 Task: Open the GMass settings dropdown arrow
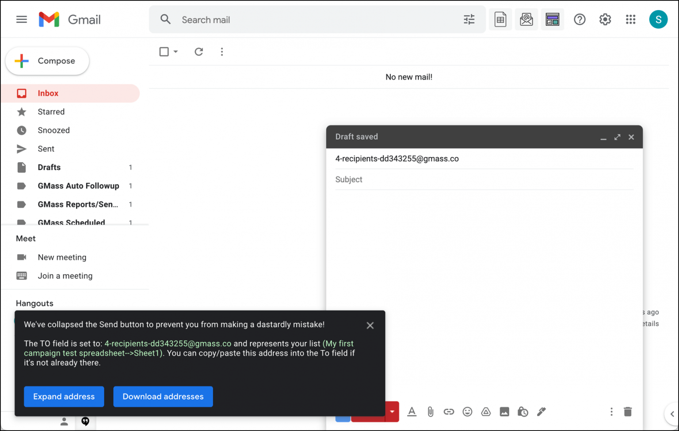392,412
